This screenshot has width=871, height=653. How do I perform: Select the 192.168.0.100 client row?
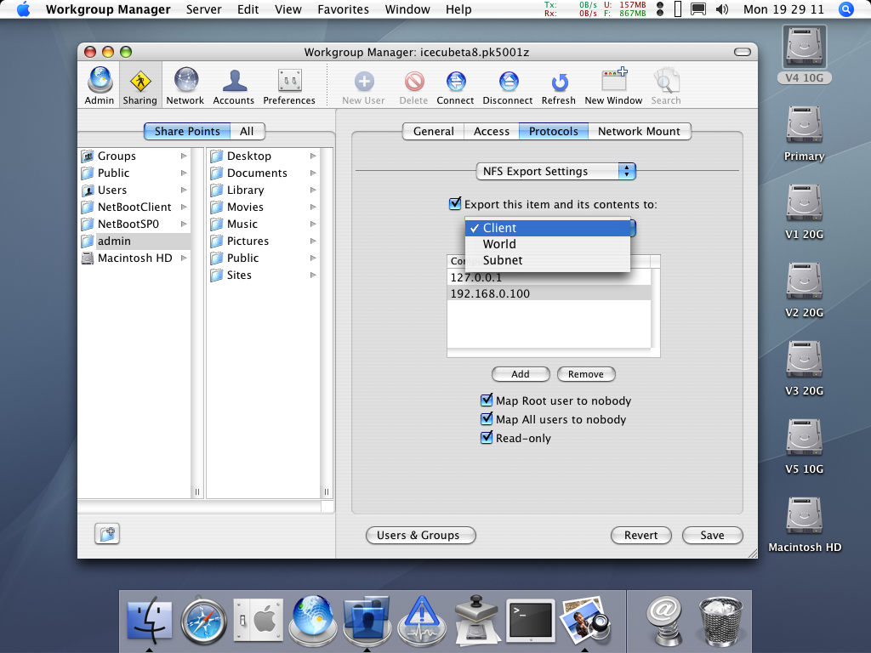549,293
